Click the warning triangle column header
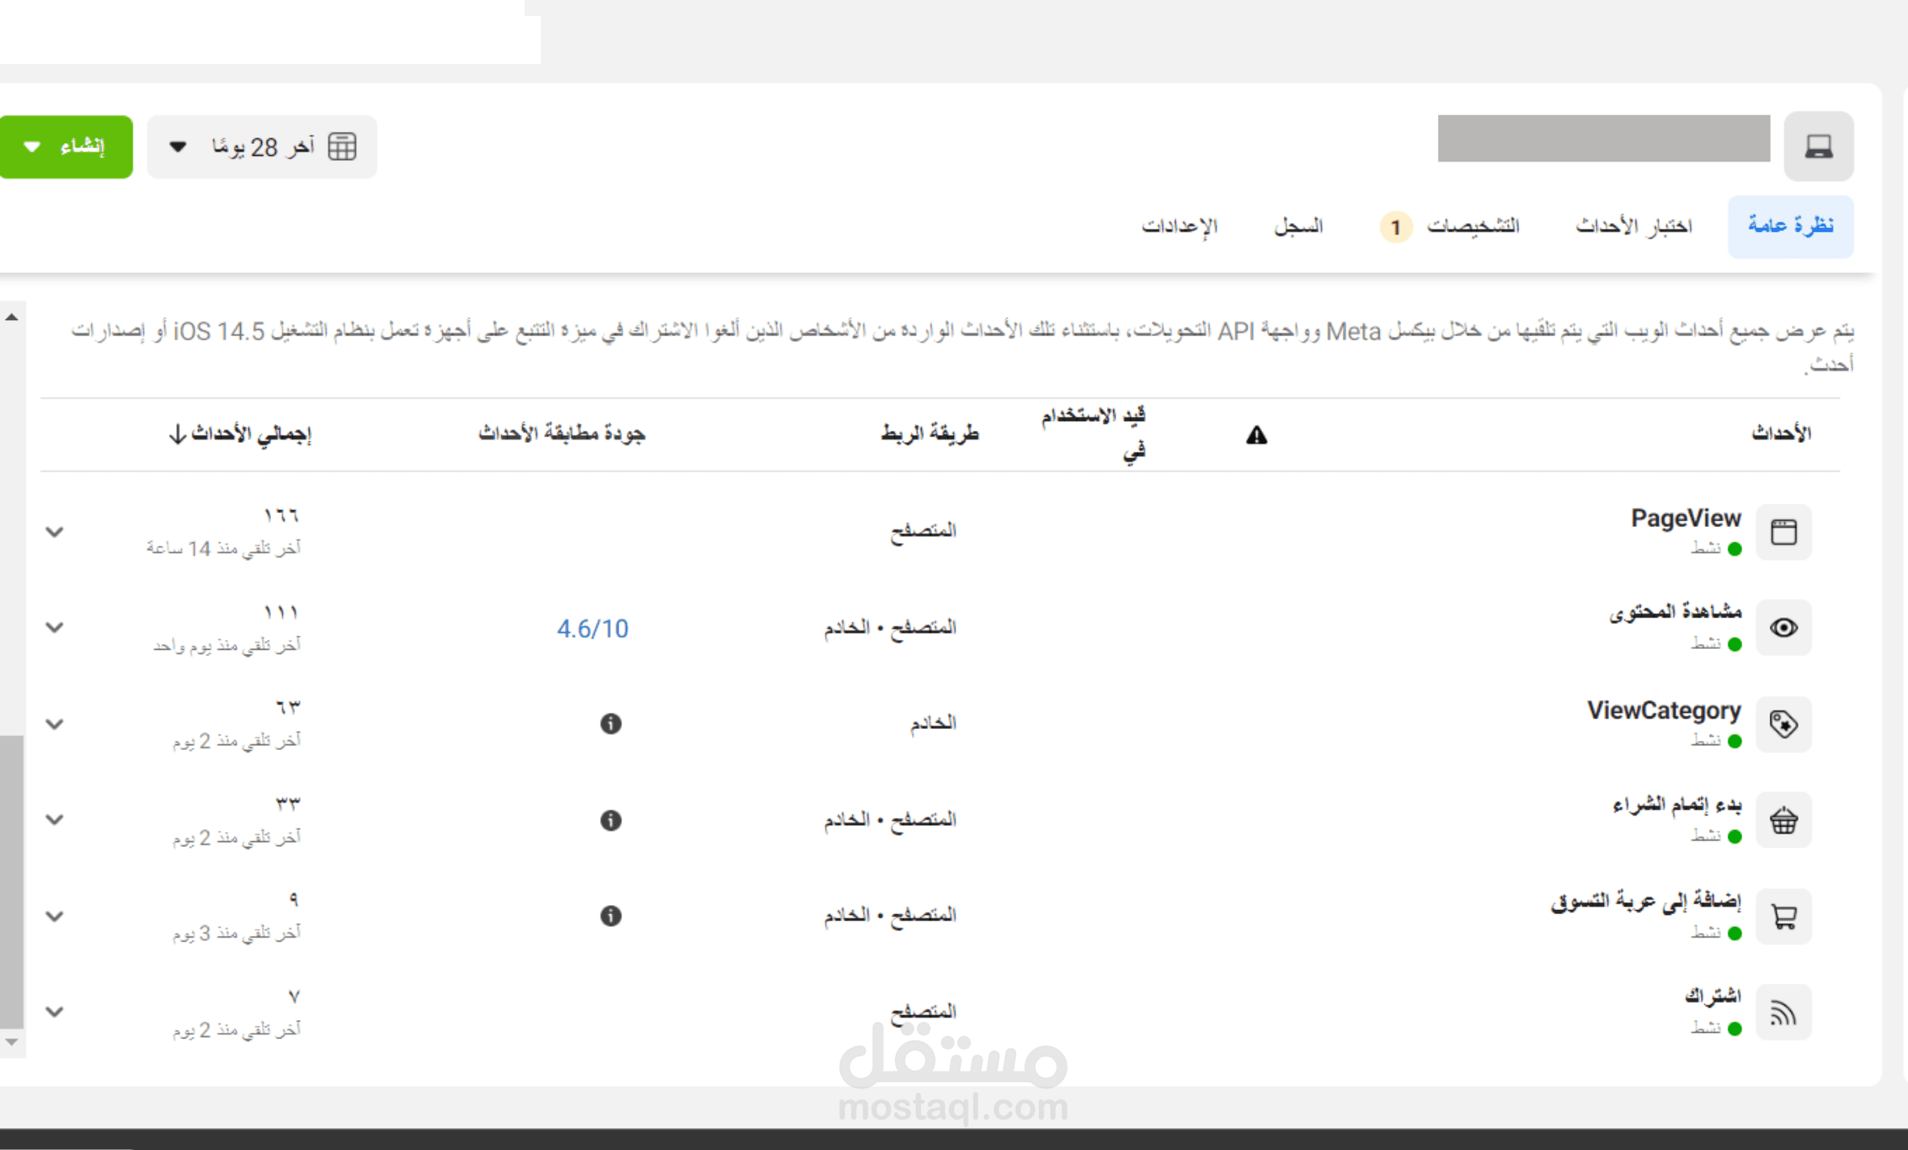This screenshot has width=1908, height=1150. pyautogui.click(x=1256, y=436)
